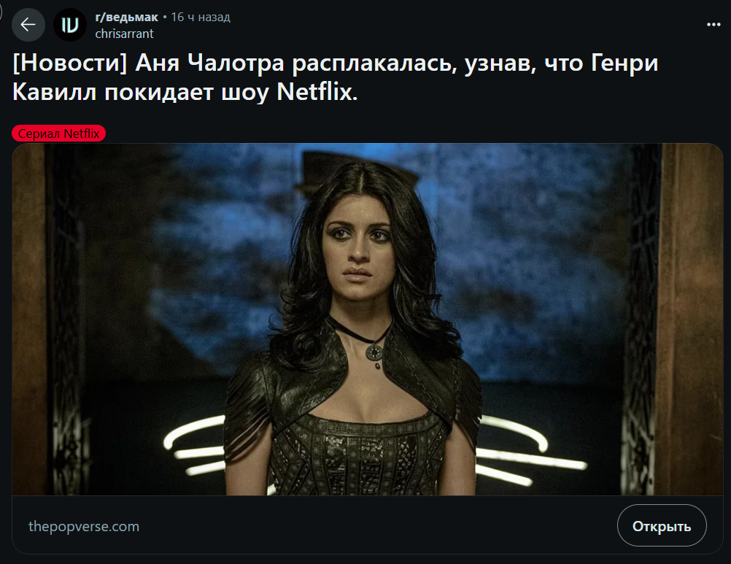
Task: Open the r/ведьмак community avatar icon
Action: [70, 25]
